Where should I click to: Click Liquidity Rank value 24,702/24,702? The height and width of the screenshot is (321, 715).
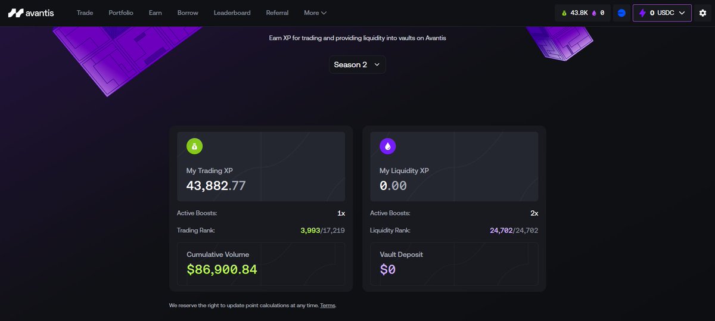coord(514,230)
